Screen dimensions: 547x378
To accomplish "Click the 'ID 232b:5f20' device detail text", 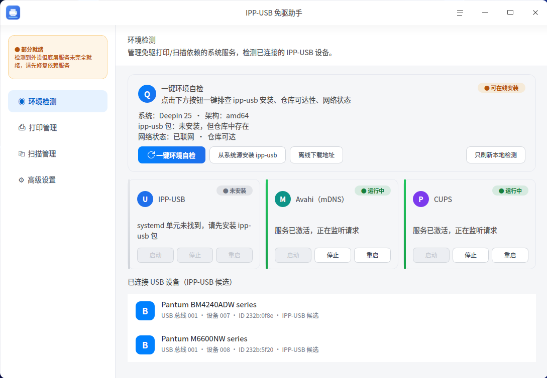I will pyautogui.click(x=256, y=350).
